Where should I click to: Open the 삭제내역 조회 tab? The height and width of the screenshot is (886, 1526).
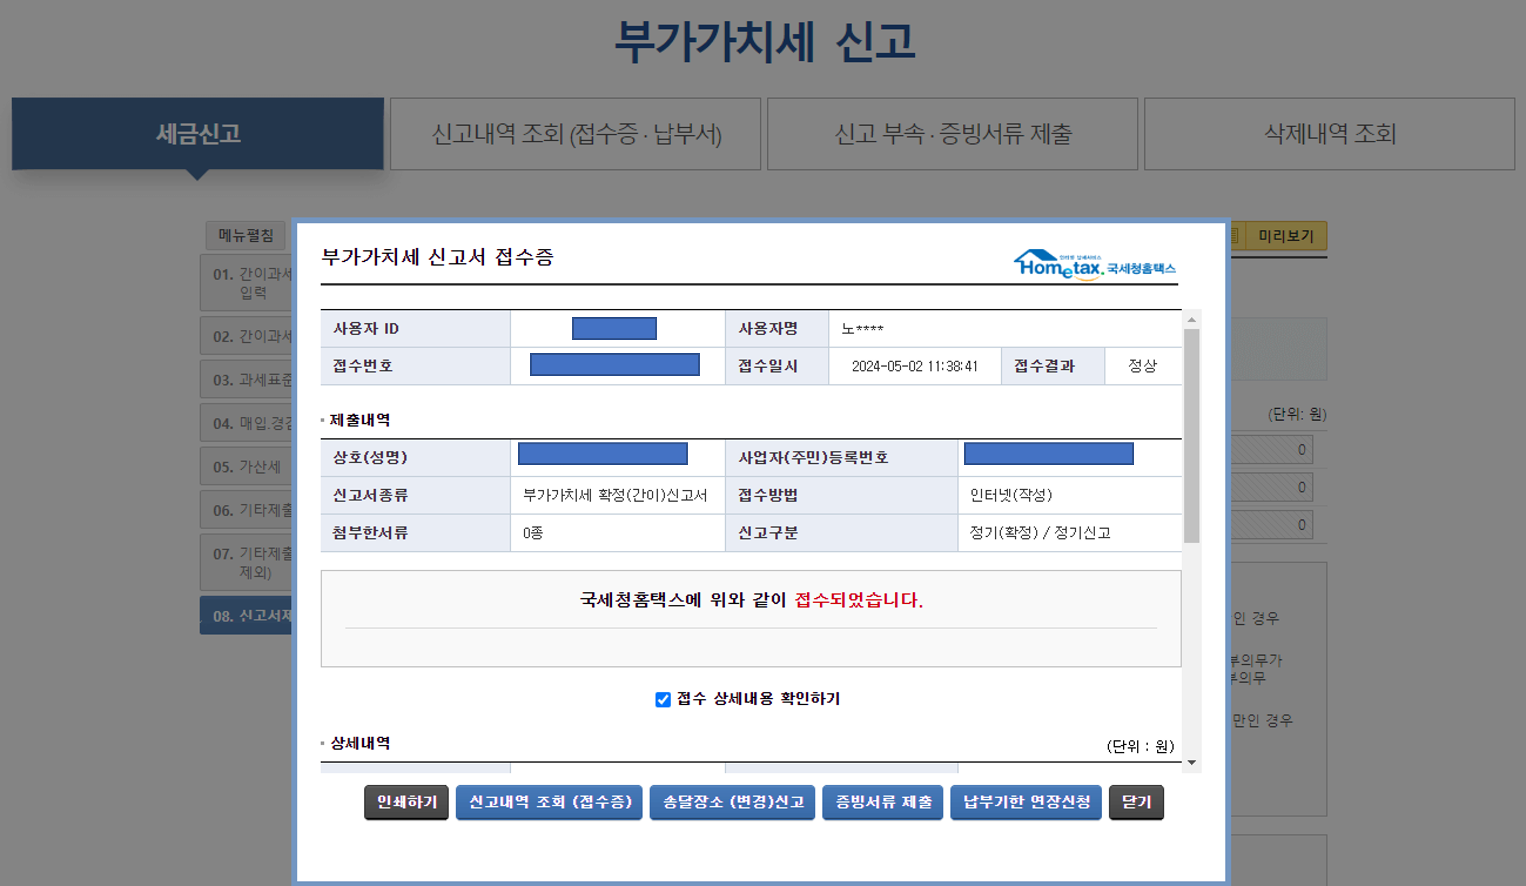pos(1330,134)
